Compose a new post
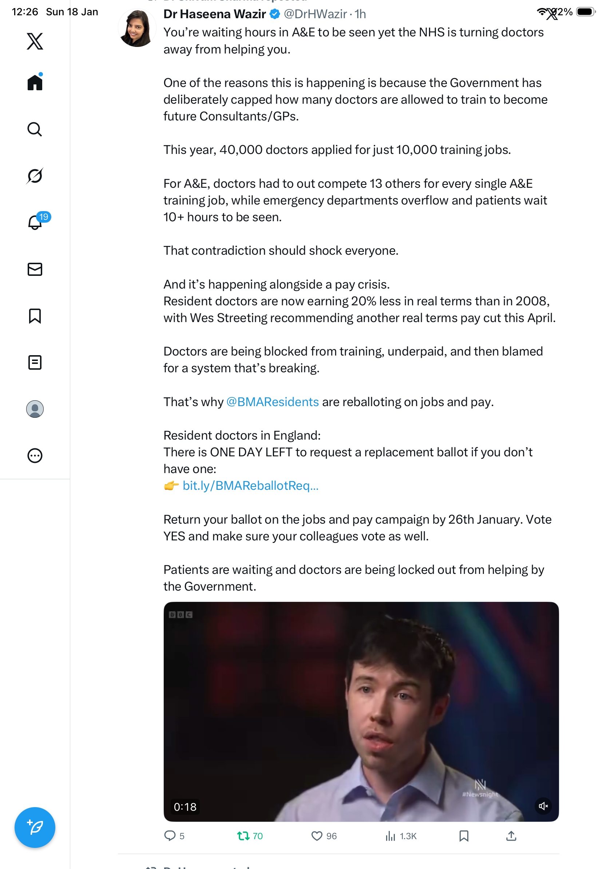The height and width of the screenshot is (869, 607). (x=35, y=828)
